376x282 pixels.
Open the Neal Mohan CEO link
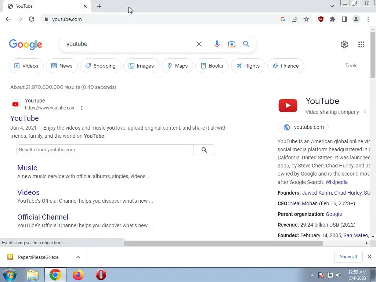pos(304,203)
